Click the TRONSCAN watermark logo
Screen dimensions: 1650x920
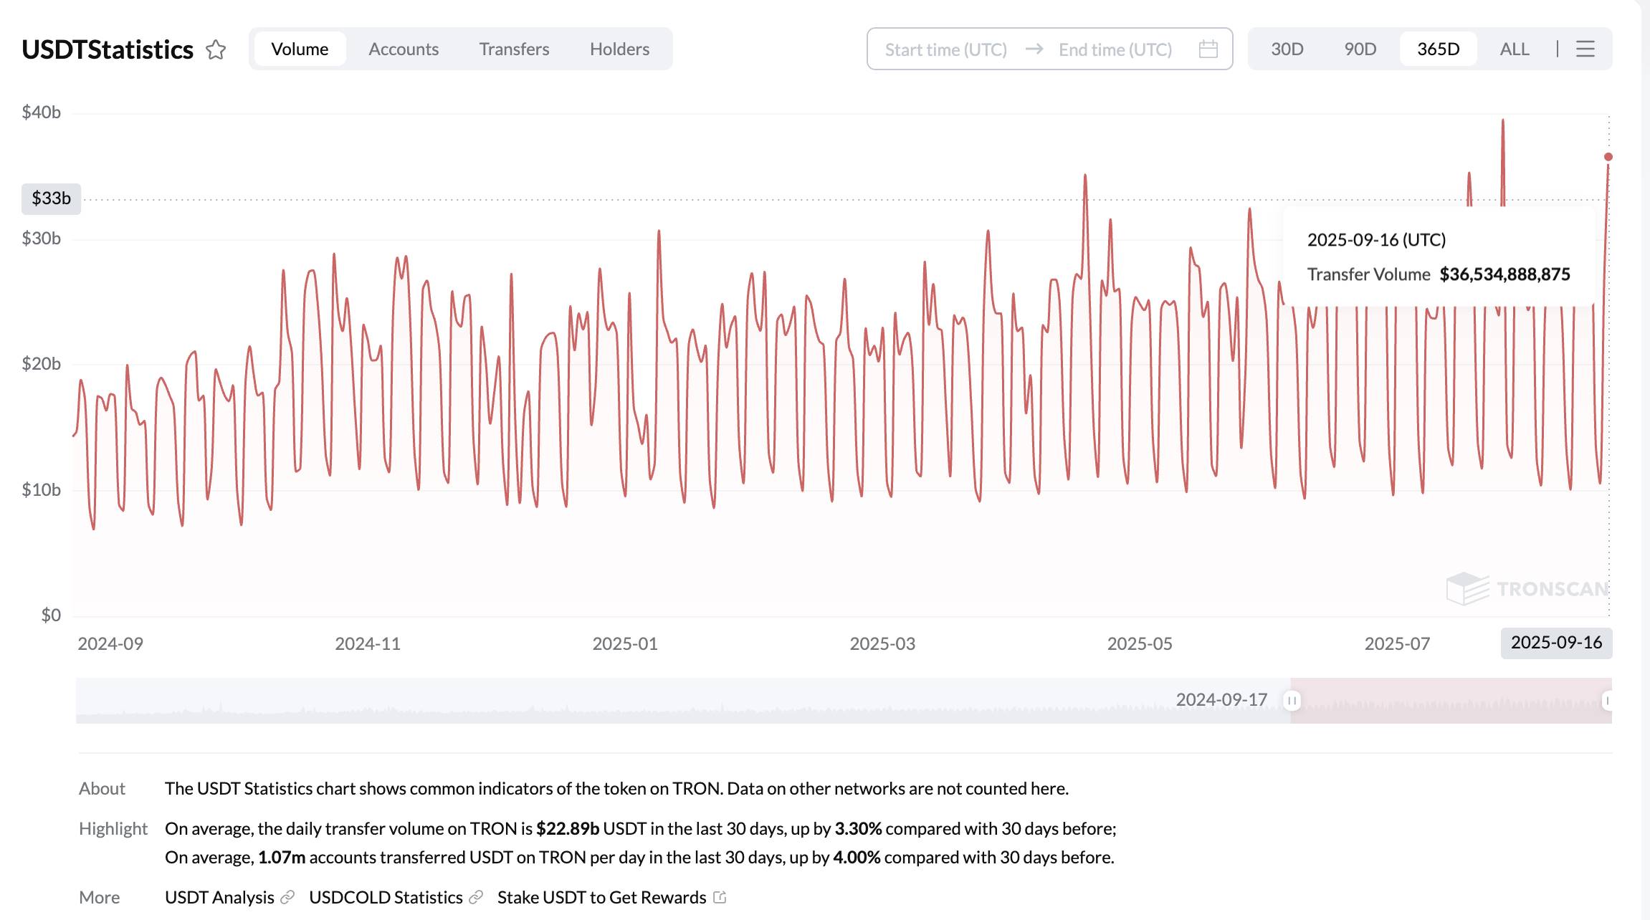click(x=1527, y=589)
